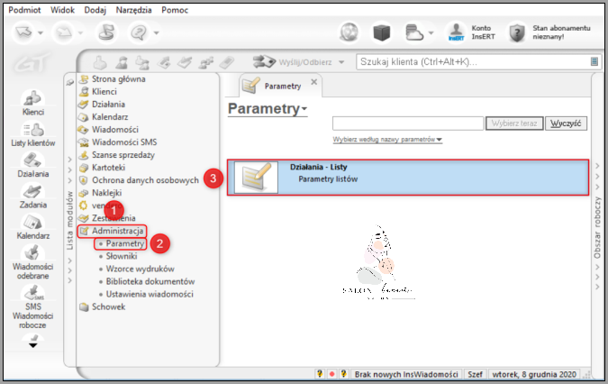Click the Wyczyść button

pos(567,123)
